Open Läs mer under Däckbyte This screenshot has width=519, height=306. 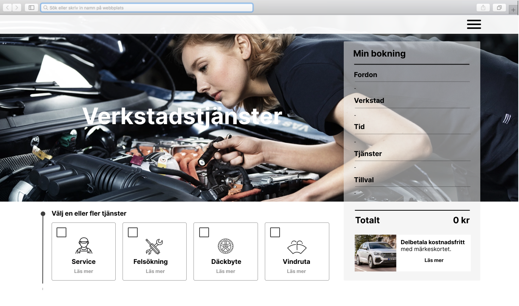[x=226, y=271]
